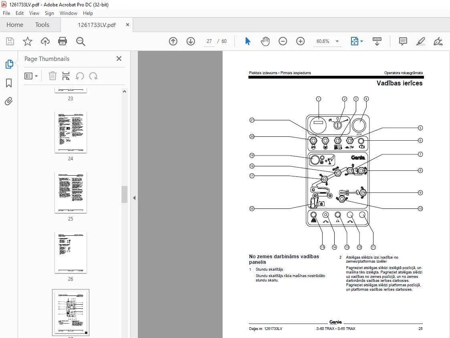Activate the Hand pan tool

click(x=265, y=41)
